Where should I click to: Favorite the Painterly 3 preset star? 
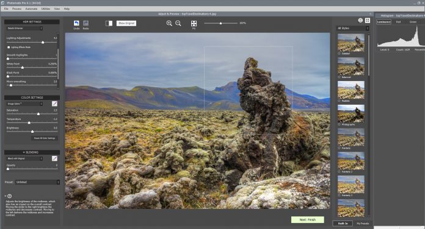point(339,196)
